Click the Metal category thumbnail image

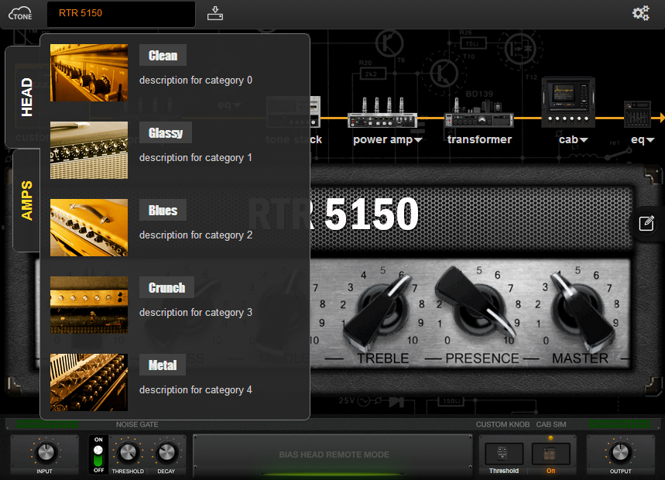click(x=89, y=382)
